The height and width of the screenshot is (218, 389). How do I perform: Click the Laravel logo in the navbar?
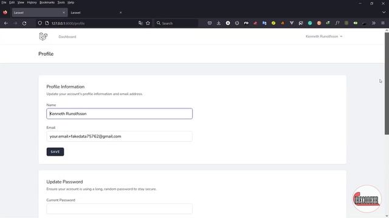coord(43,36)
